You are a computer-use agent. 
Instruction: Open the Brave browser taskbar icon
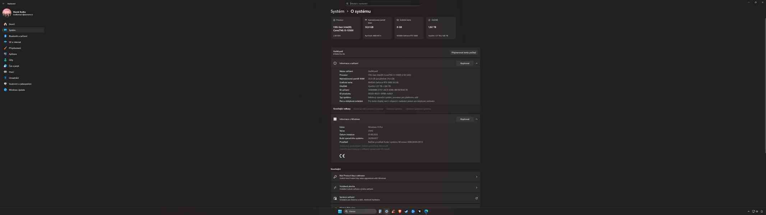pyautogui.click(x=400, y=211)
